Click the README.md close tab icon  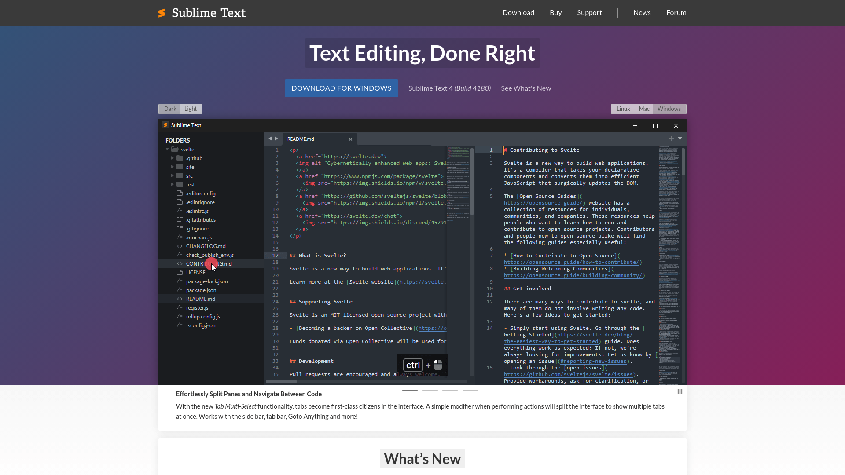[x=350, y=139]
